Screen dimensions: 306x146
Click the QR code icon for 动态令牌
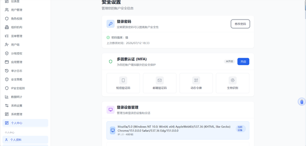tap(196, 80)
